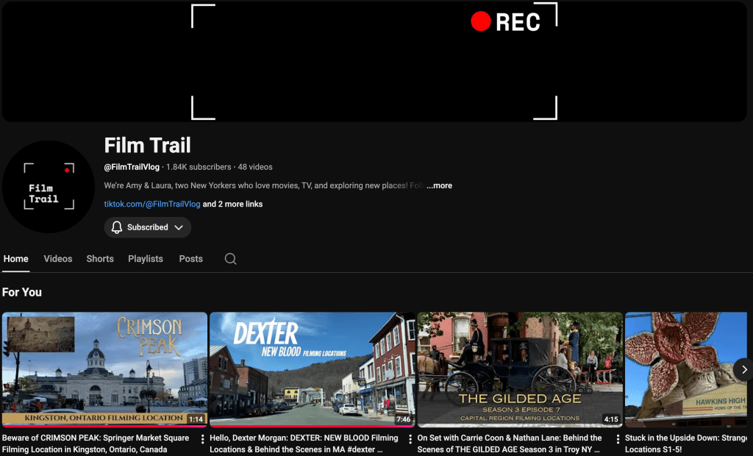Expand the Subscribed dropdown chevron
753x456 pixels.
tap(178, 228)
